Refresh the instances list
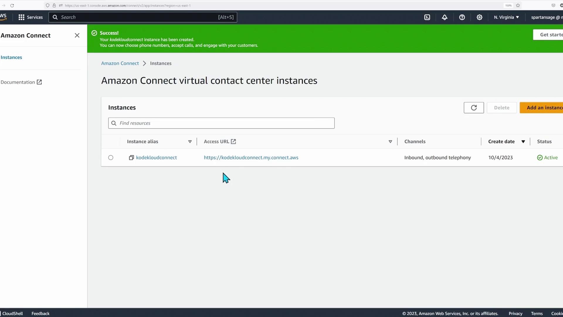563x317 pixels. tap(474, 108)
